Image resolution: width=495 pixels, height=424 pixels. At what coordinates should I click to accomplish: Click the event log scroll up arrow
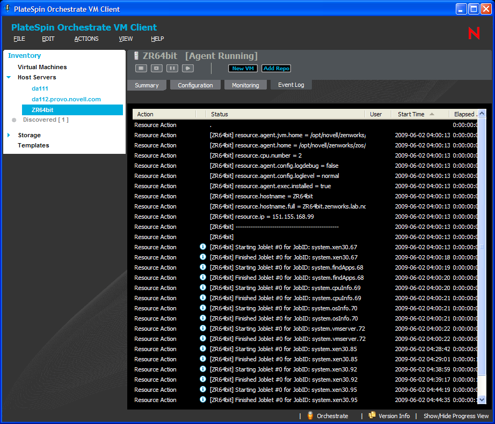pyautogui.click(x=482, y=114)
